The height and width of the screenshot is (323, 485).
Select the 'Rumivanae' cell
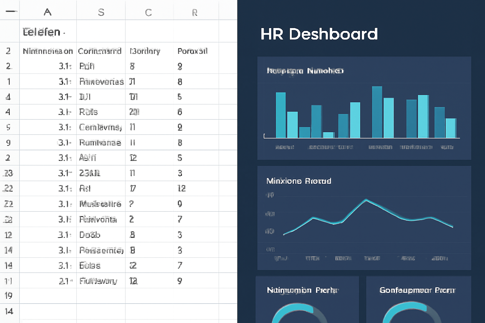click(101, 143)
